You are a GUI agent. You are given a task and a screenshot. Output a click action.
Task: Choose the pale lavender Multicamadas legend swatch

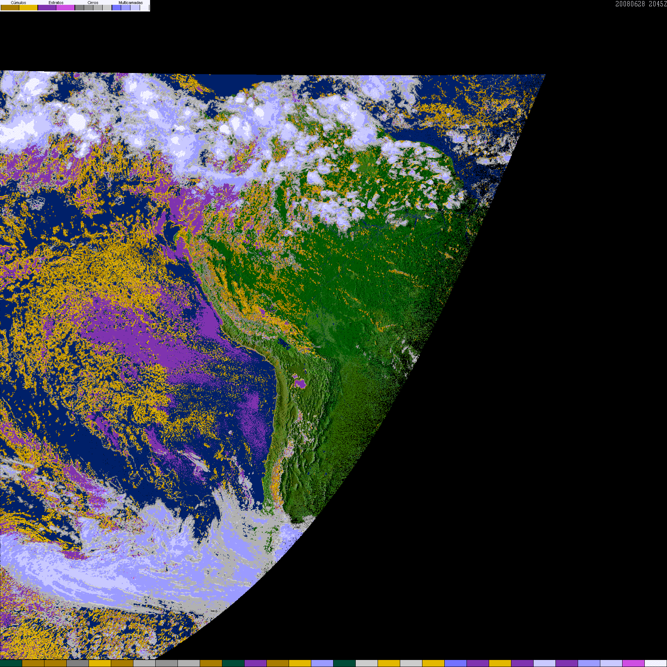pyautogui.click(x=135, y=7)
